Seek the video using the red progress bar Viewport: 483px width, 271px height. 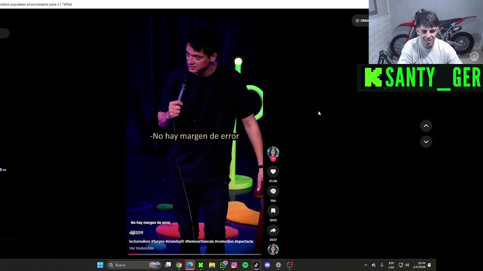click(194, 254)
